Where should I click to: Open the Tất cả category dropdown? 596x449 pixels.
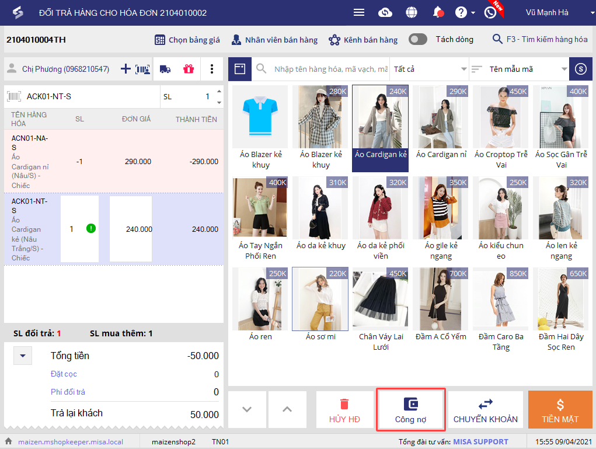tap(429, 69)
